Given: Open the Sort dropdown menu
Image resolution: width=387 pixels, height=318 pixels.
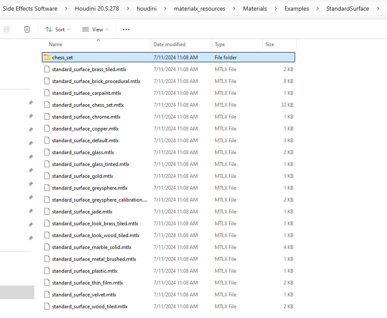Looking at the screenshot, I should [58, 29].
